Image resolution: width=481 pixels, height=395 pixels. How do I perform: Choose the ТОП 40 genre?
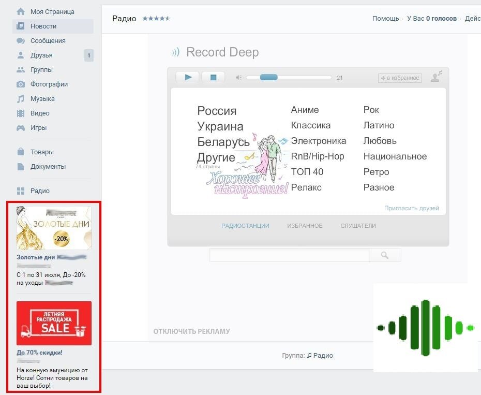(x=307, y=172)
